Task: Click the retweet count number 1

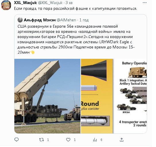Action: click(48, 140)
